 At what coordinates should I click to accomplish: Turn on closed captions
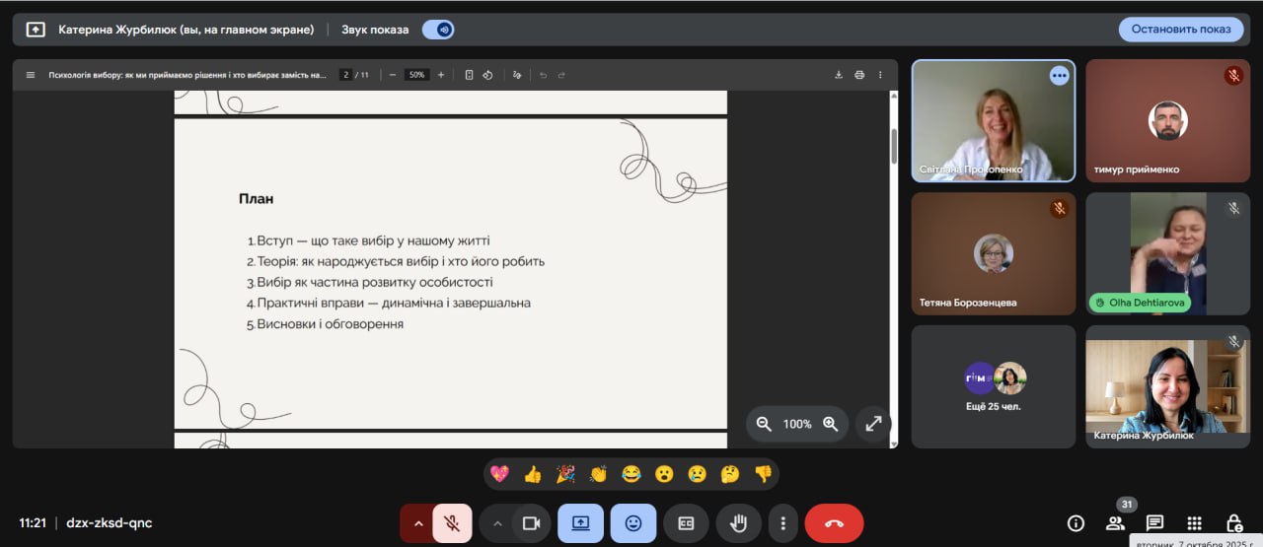point(686,523)
